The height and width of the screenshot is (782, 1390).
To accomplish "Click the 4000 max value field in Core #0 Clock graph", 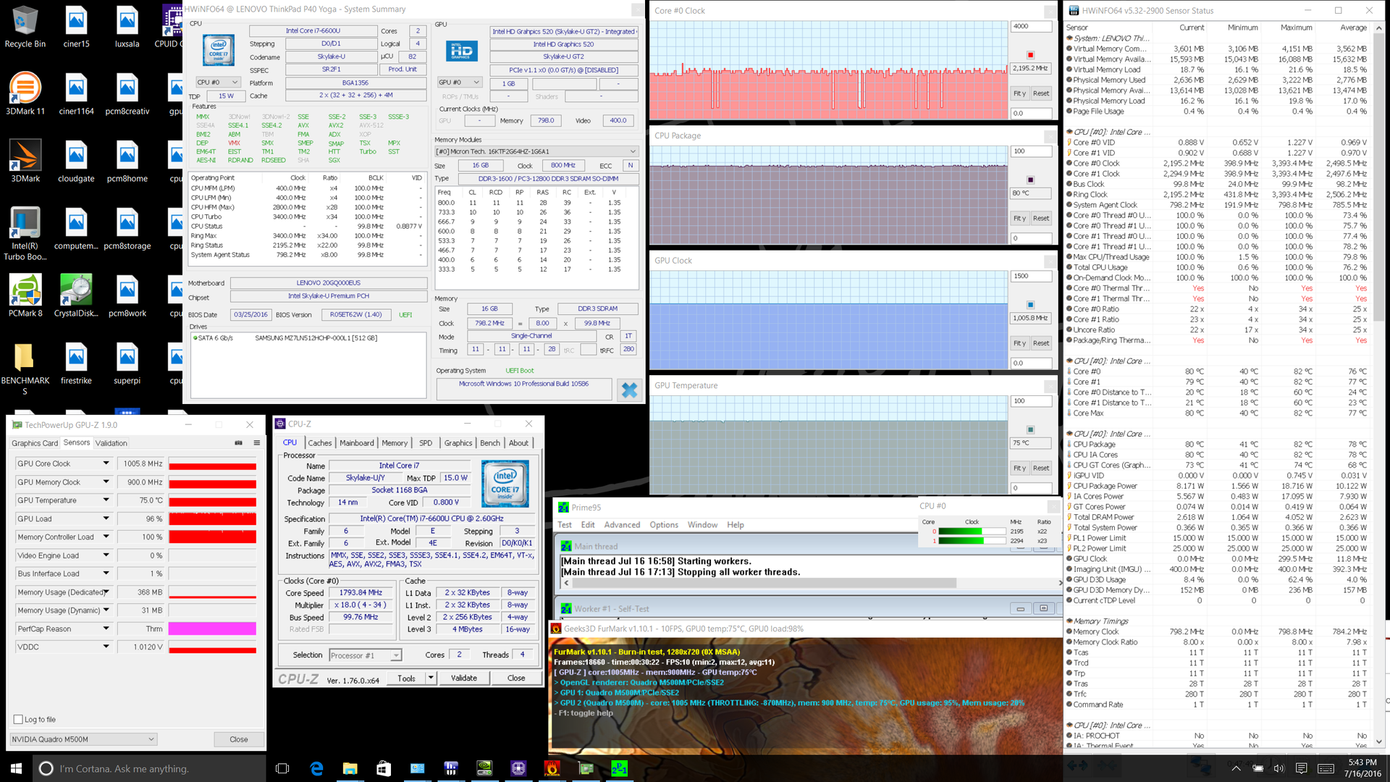I will pyautogui.click(x=1031, y=26).
